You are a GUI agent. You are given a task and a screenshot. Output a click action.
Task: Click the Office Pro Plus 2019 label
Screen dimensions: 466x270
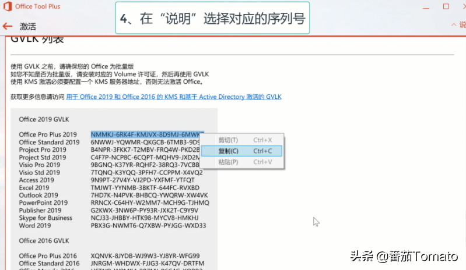pyautogui.click(x=48, y=134)
